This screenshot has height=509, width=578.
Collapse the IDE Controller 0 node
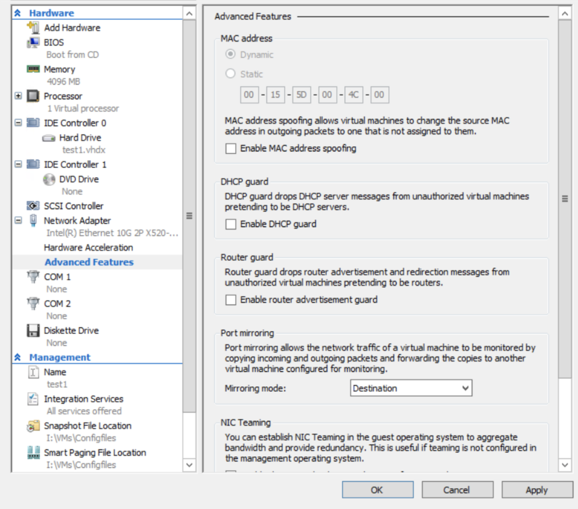18,123
